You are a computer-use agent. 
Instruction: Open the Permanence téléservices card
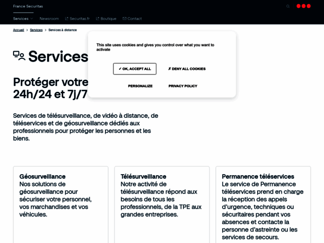coord(263,204)
